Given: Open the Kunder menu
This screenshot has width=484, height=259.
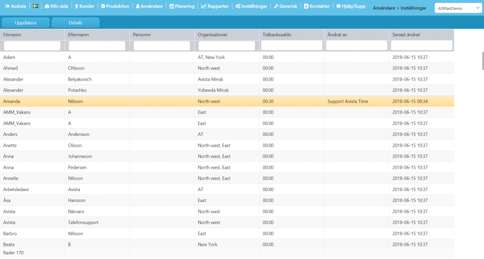Looking at the screenshot, I should 85,6.
